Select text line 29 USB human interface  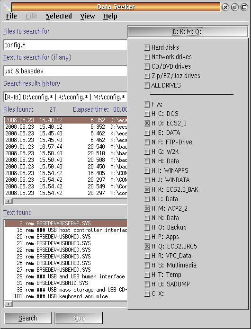click(x=66, y=276)
